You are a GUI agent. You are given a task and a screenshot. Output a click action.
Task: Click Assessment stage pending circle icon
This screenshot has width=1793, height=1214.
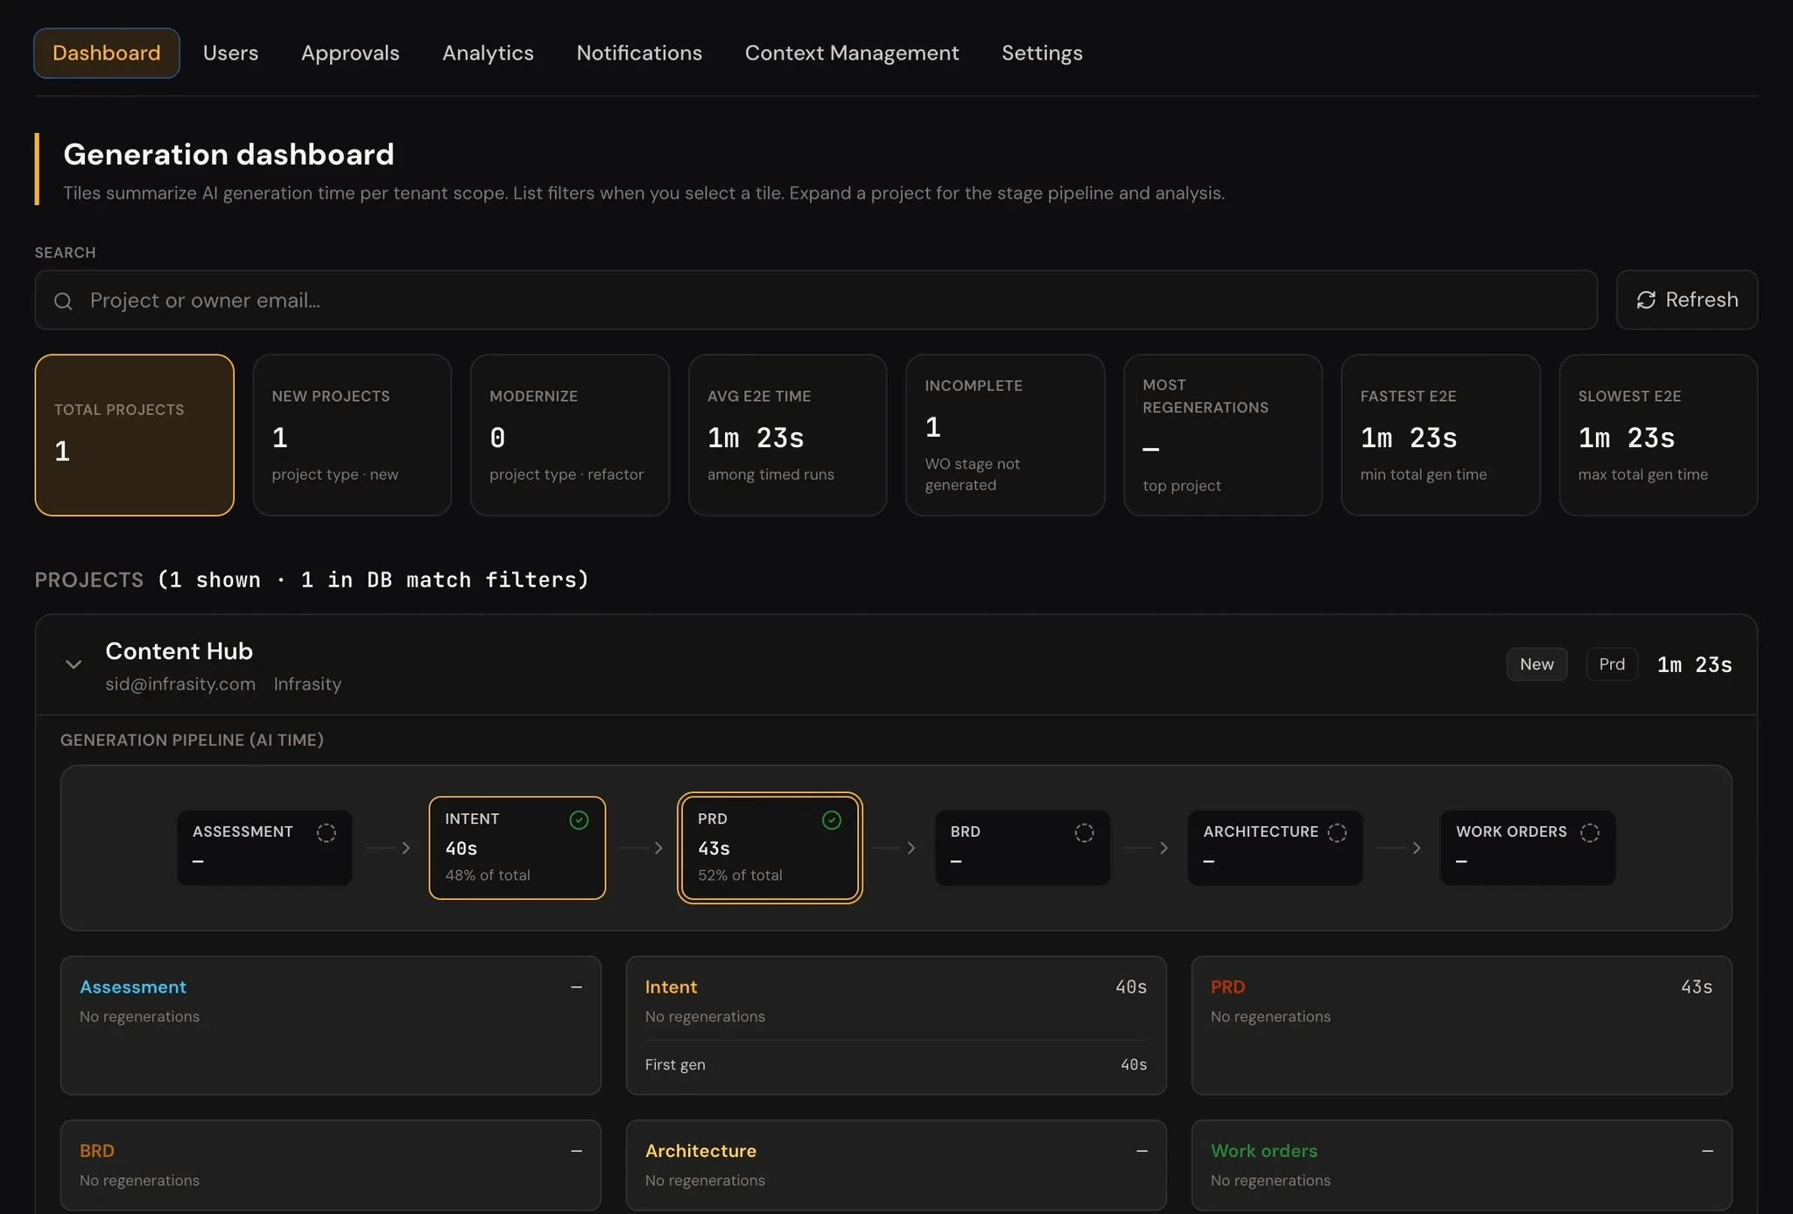click(327, 832)
